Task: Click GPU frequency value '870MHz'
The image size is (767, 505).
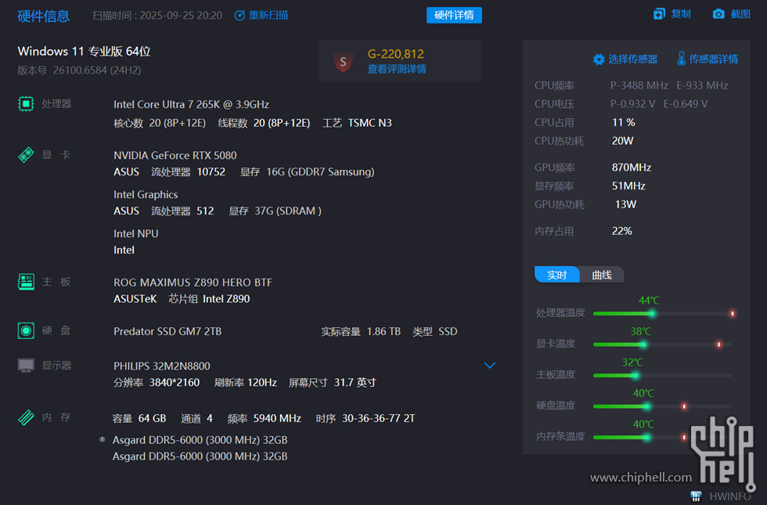Action: point(632,168)
